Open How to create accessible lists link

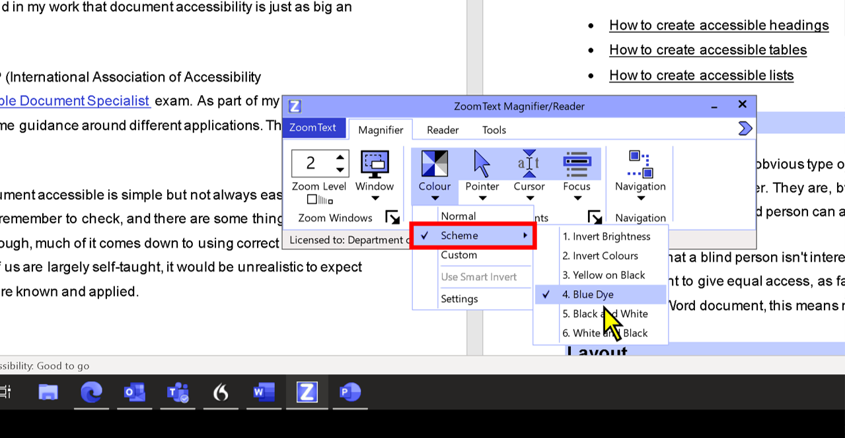[701, 75]
